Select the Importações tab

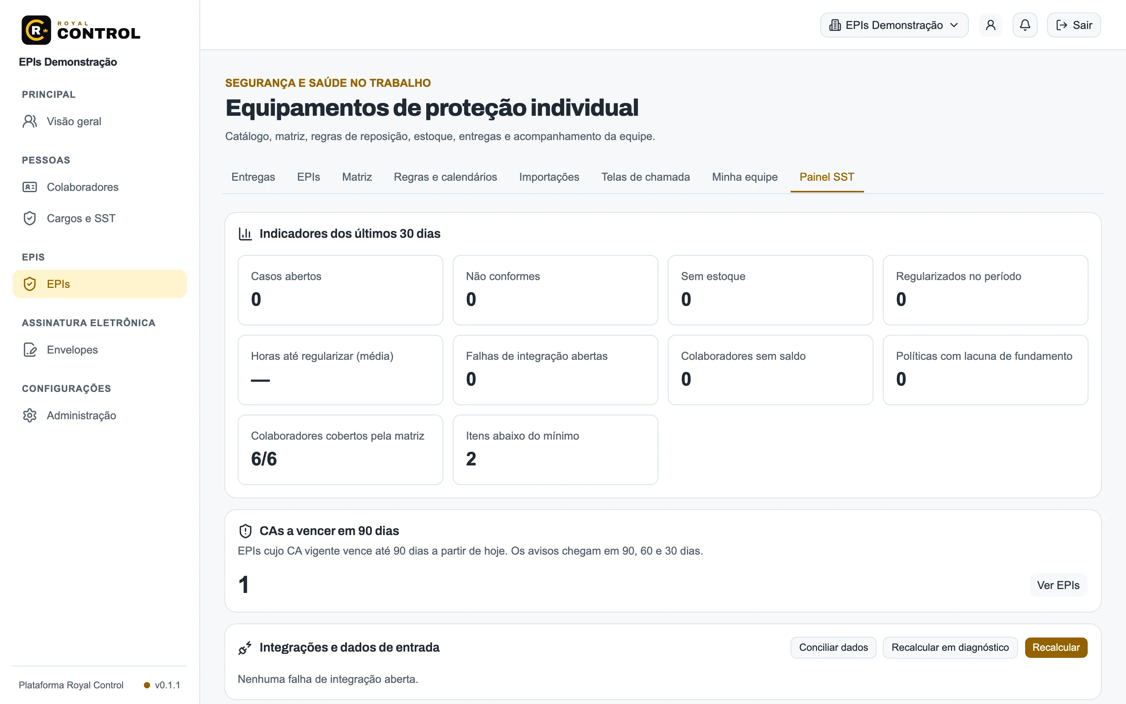click(x=549, y=177)
